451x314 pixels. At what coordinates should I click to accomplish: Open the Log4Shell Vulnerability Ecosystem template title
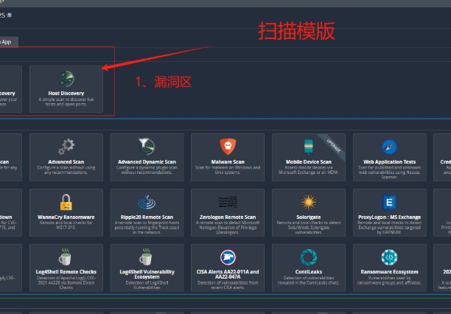click(x=147, y=274)
